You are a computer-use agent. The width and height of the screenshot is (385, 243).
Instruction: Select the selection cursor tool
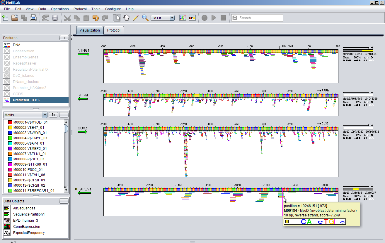[x=117, y=18]
